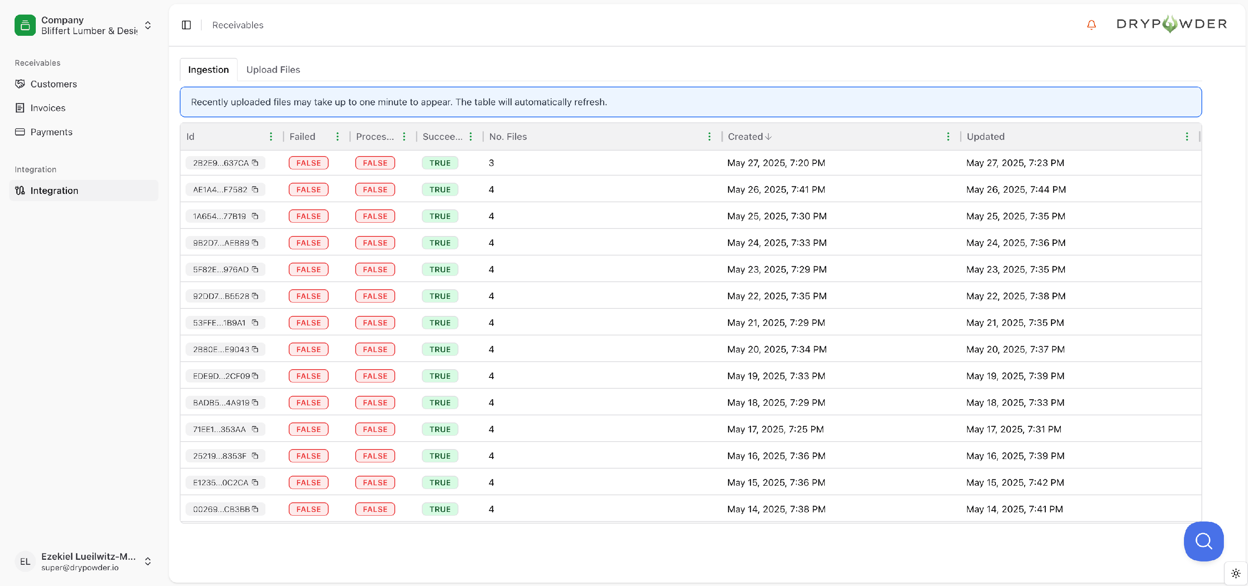This screenshot has width=1248, height=586.
Task: Open Succeeded column options menu
Action: pyautogui.click(x=470, y=137)
